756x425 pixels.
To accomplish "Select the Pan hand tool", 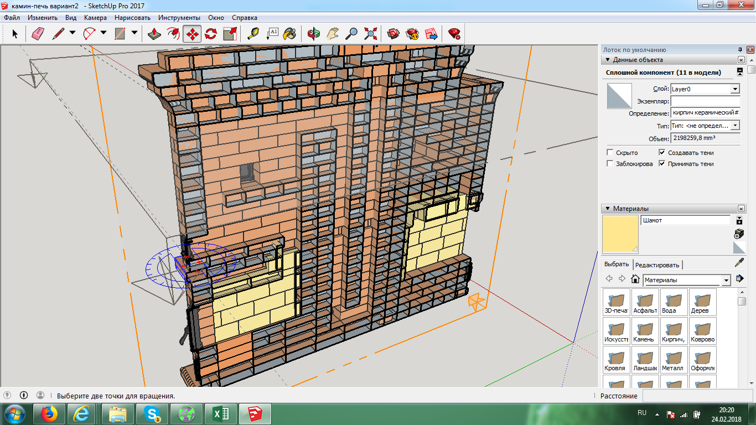I will tap(332, 34).
